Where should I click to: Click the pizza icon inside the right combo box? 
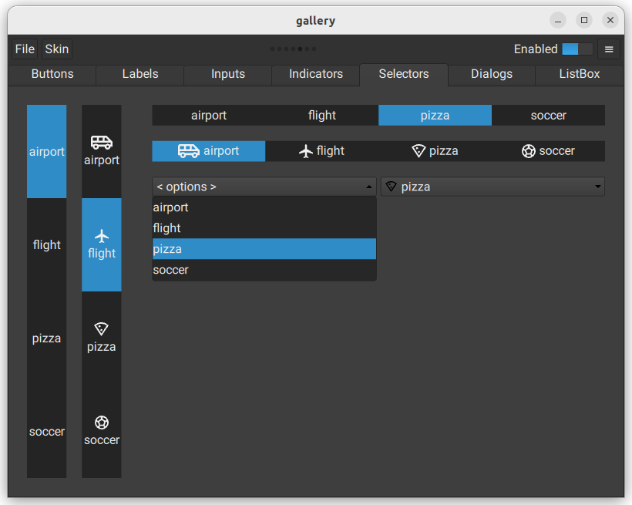[x=391, y=187]
